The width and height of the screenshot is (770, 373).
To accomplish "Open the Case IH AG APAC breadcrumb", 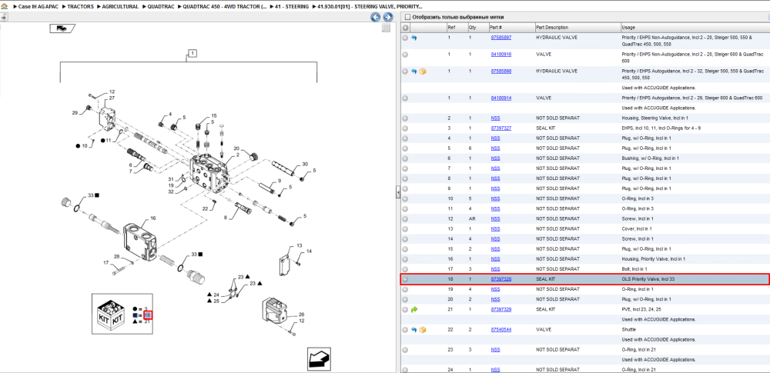I will (37, 7).
